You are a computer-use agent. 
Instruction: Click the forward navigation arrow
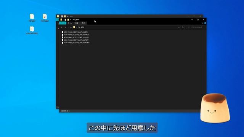coord(65,27)
